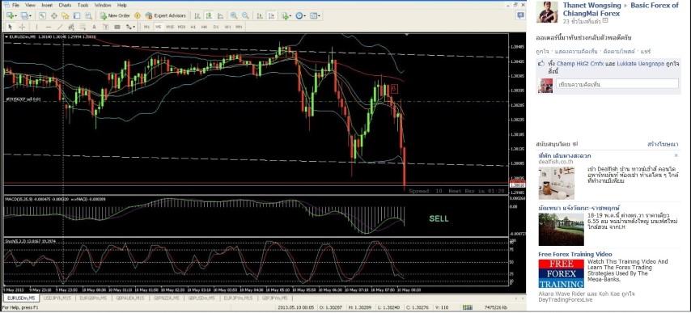
Task: Open the Charts menu
Action: pos(65,6)
